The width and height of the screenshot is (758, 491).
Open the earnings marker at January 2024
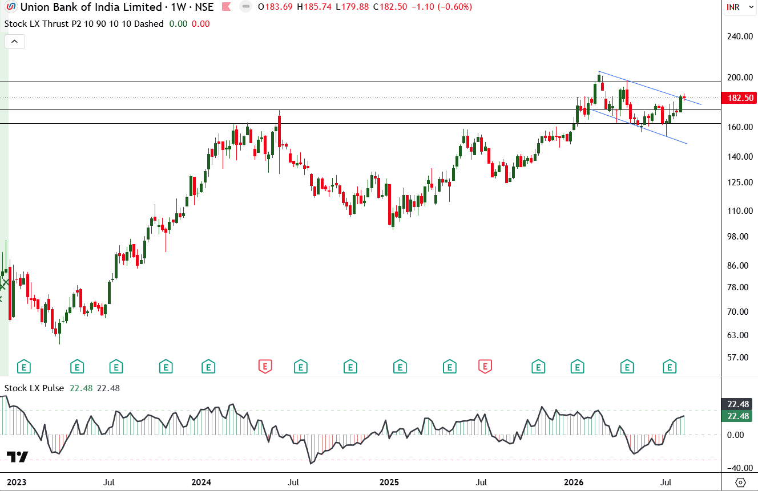208,366
